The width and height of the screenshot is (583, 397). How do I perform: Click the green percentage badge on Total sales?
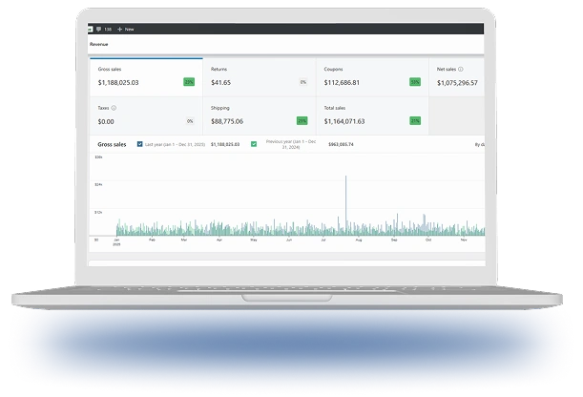pyautogui.click(x=414, y=121)
